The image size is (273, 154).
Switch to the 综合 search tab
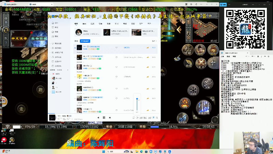tap(76, 24)
